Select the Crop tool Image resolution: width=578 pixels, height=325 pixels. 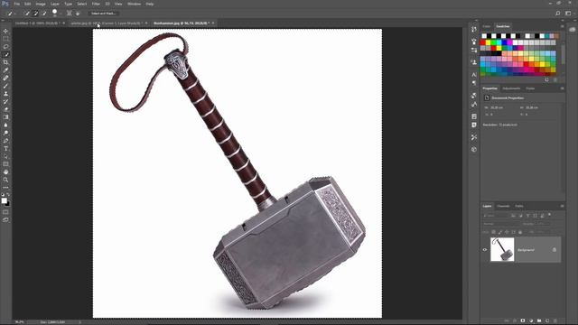pos(5,62)
